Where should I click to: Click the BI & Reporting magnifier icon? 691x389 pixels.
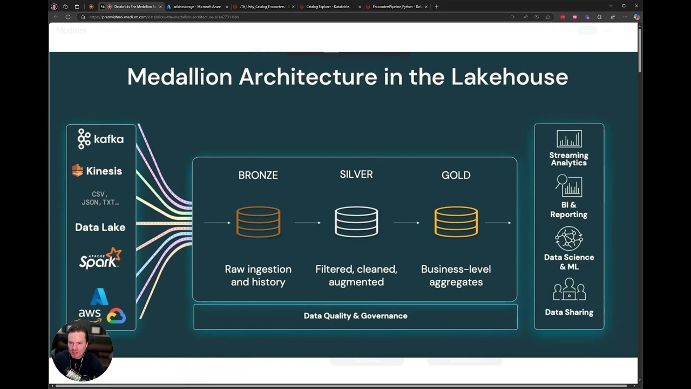pos(568,186)
